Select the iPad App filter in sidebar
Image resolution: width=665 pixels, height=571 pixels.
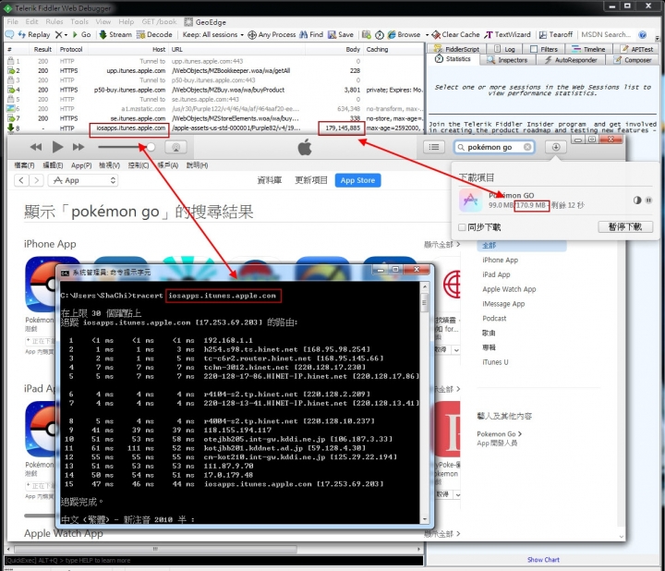(x=496, y=274)
